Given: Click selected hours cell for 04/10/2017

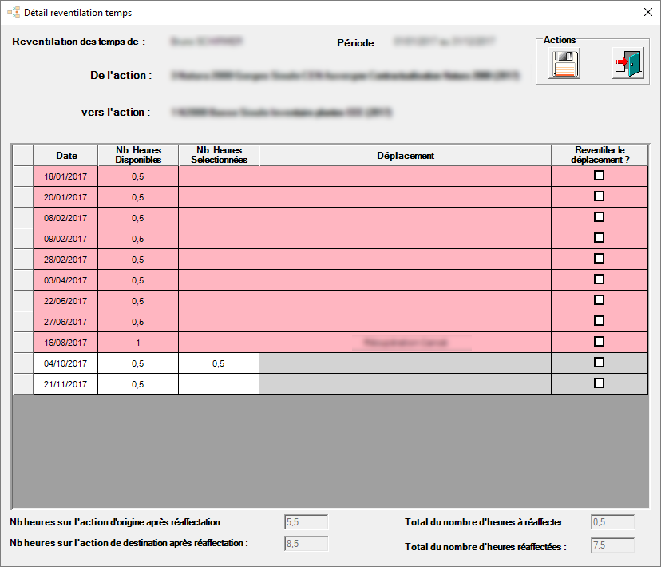Looking at the screenshot, I should (x=219, y=363).
